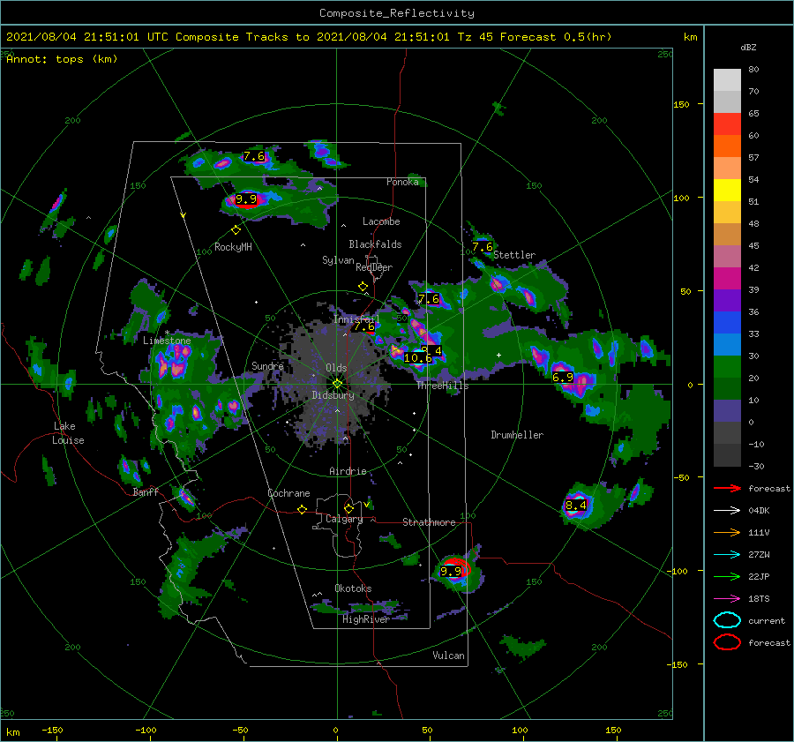Click the ThreeHills label
The width and height of the screenshot is (794, 742).
pos(443,386)
